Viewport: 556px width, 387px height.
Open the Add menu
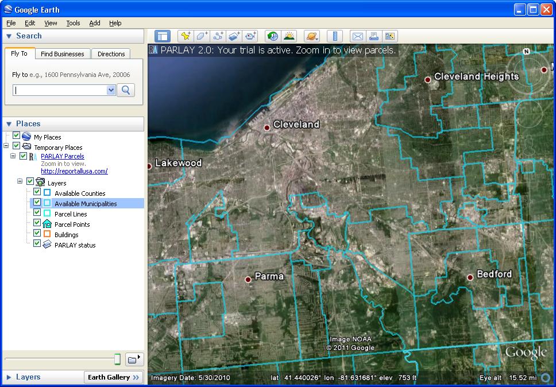point(95,23)
